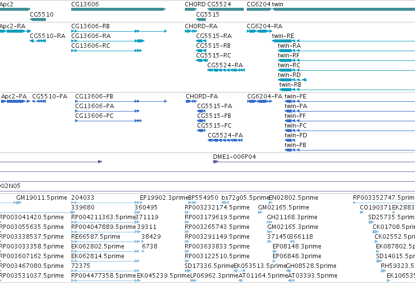
Task: Select EP19902.3prime EST label
Action: [x=164, y=198]
